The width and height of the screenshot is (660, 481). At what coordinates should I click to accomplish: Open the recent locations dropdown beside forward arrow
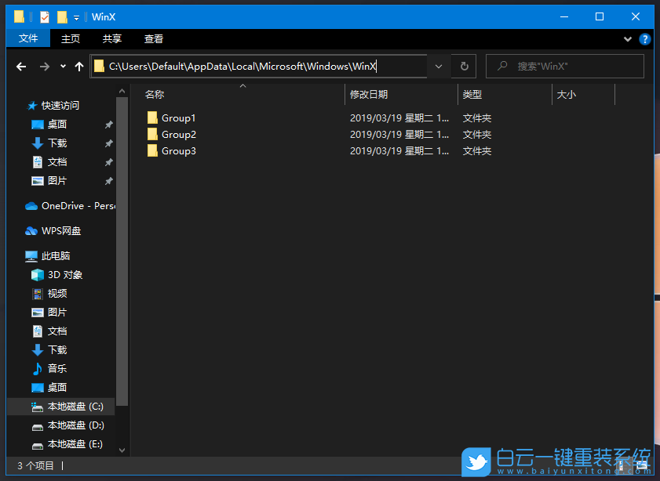62,67
